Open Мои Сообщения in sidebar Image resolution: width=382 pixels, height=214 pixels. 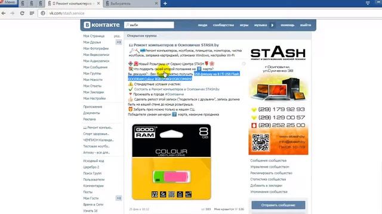(x=95, y=67)
